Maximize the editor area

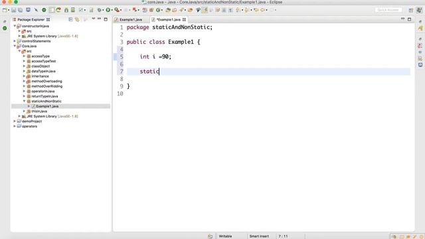409,19
